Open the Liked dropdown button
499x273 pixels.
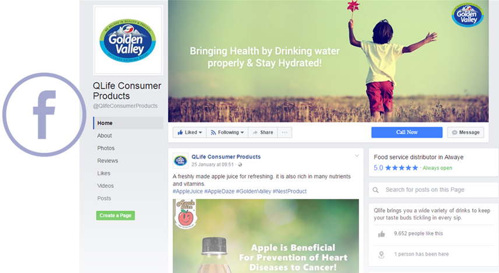189,132
